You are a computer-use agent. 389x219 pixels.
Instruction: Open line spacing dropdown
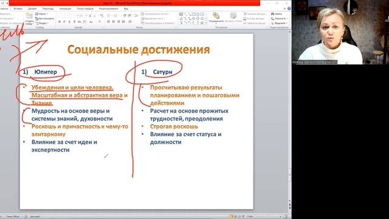tap(136, 16)
